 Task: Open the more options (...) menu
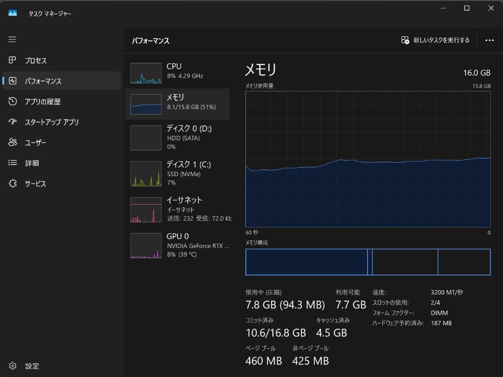click(x=489, y=40)
